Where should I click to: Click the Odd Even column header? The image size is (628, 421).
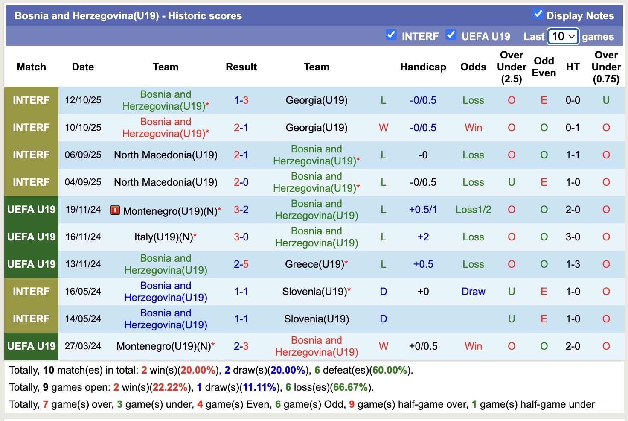(544, 67)
